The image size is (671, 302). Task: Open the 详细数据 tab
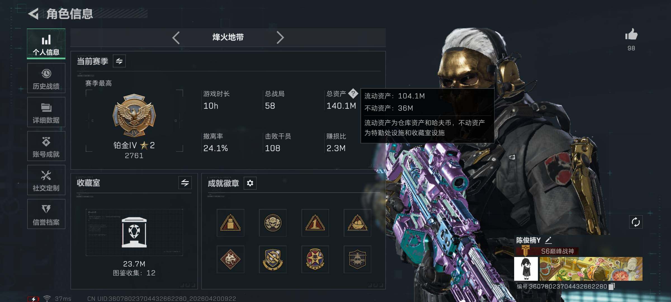[x=46, y=112]
